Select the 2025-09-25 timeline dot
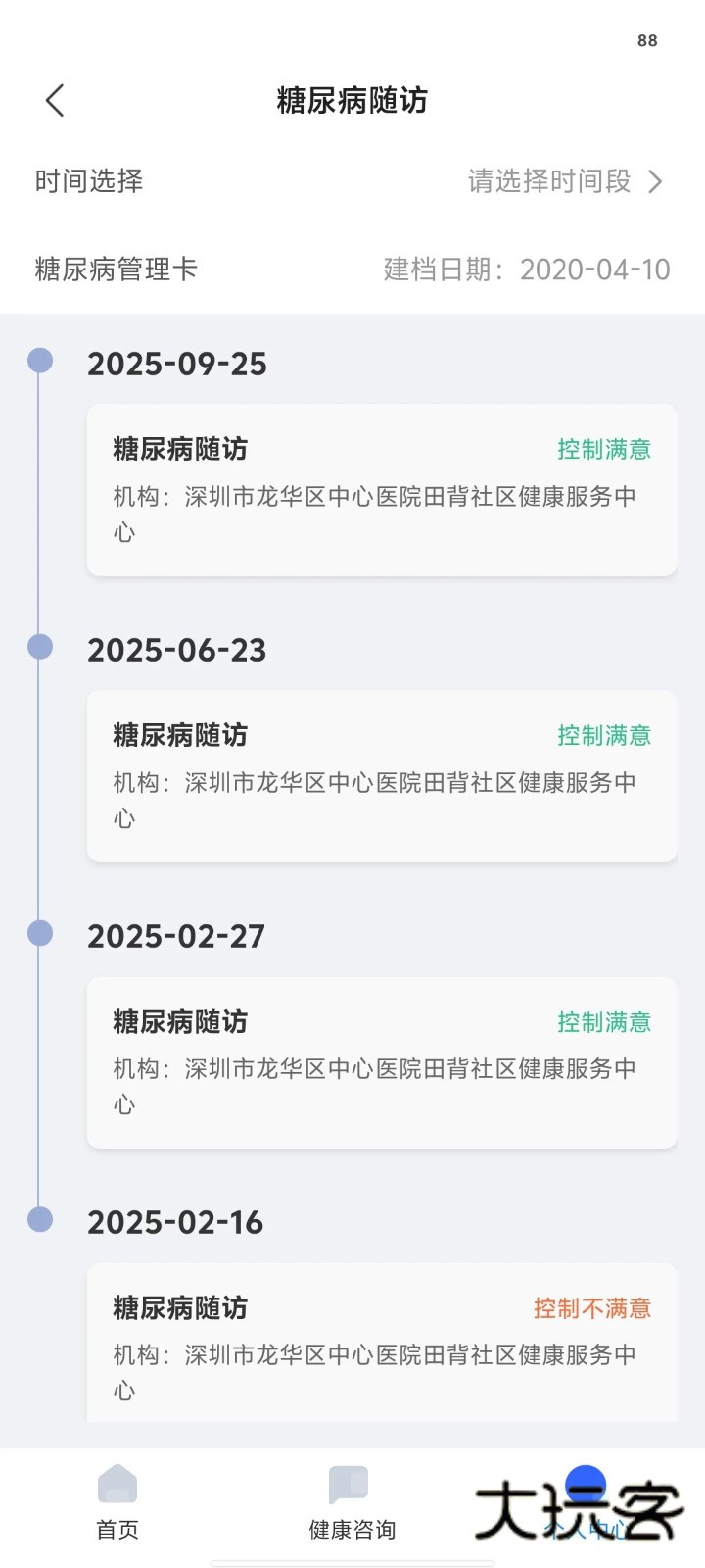Image resolution: width=705 pixels, height=1568 pixels. tap(40, 361)
